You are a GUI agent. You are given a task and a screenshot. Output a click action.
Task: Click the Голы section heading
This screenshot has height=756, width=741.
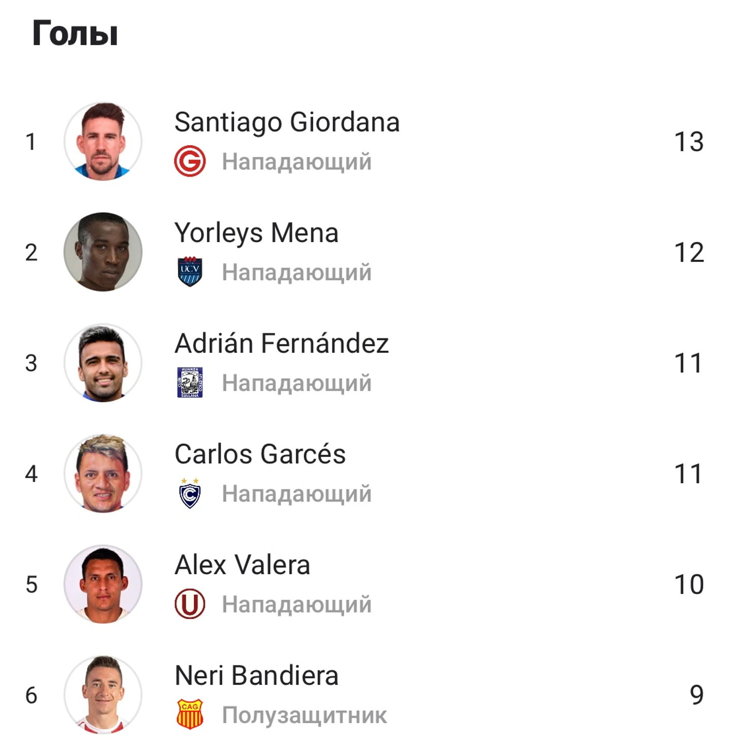[75, 34]
